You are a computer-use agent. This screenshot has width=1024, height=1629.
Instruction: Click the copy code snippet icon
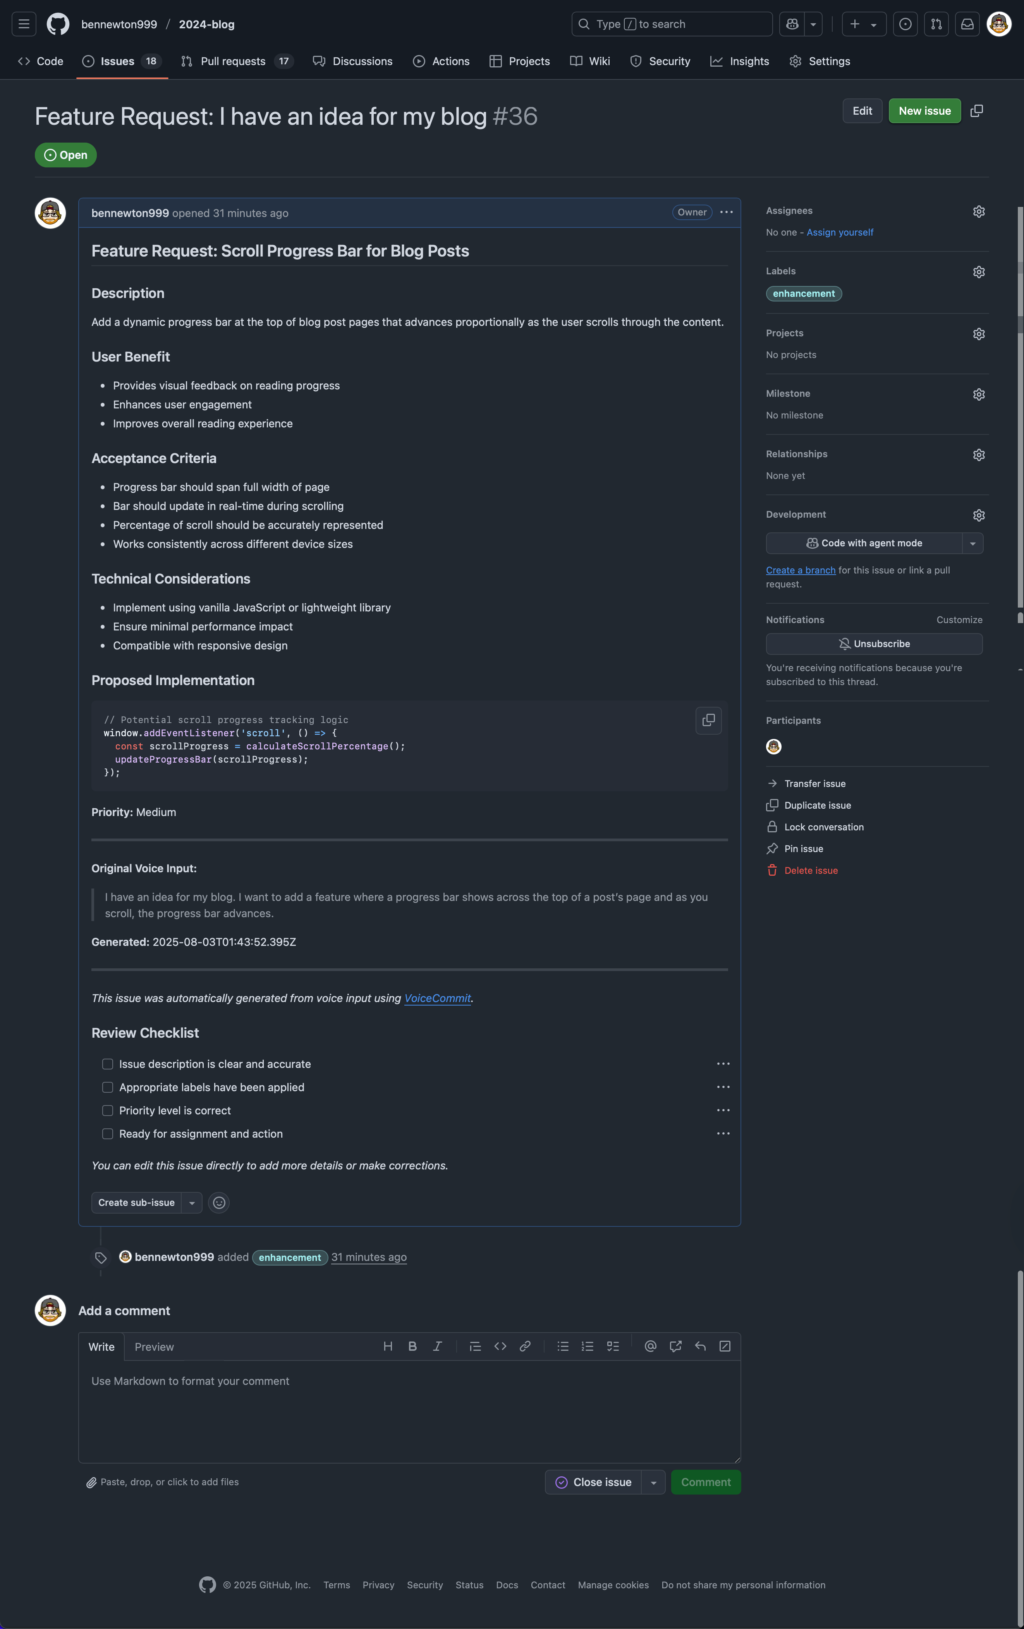point(708,720)
